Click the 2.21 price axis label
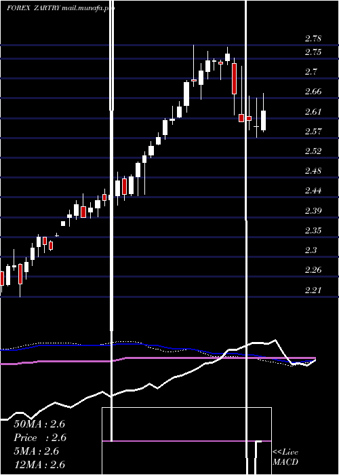 [313, 290]
